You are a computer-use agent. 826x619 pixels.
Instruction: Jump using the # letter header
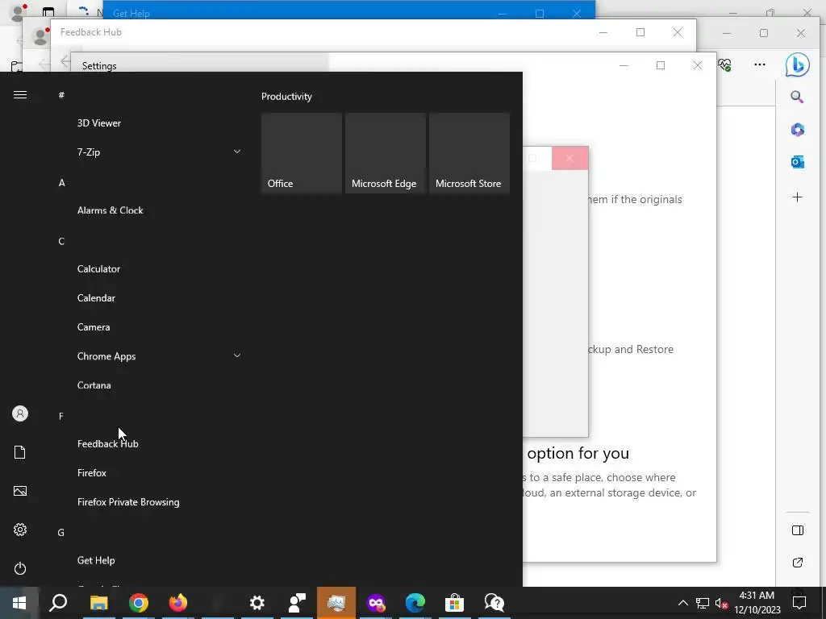61,95
